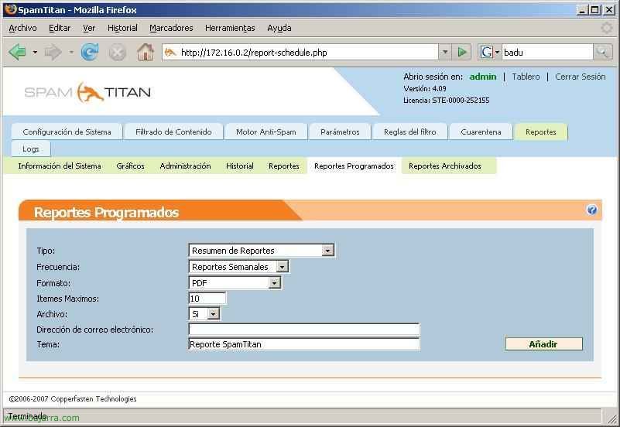Viewport: 620px width, 427px height.
Task: Click the green Back arrow icon
Action: 17,52
